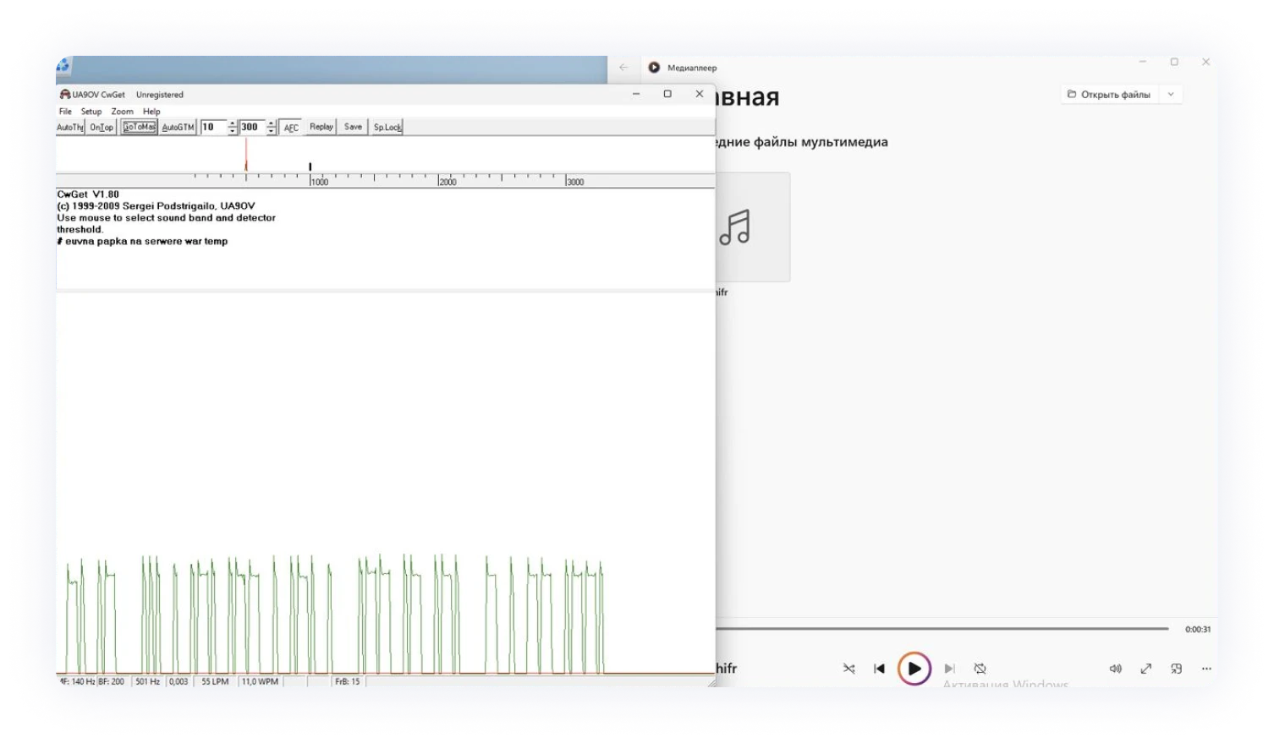Click the Replay button

click(321, 127)
